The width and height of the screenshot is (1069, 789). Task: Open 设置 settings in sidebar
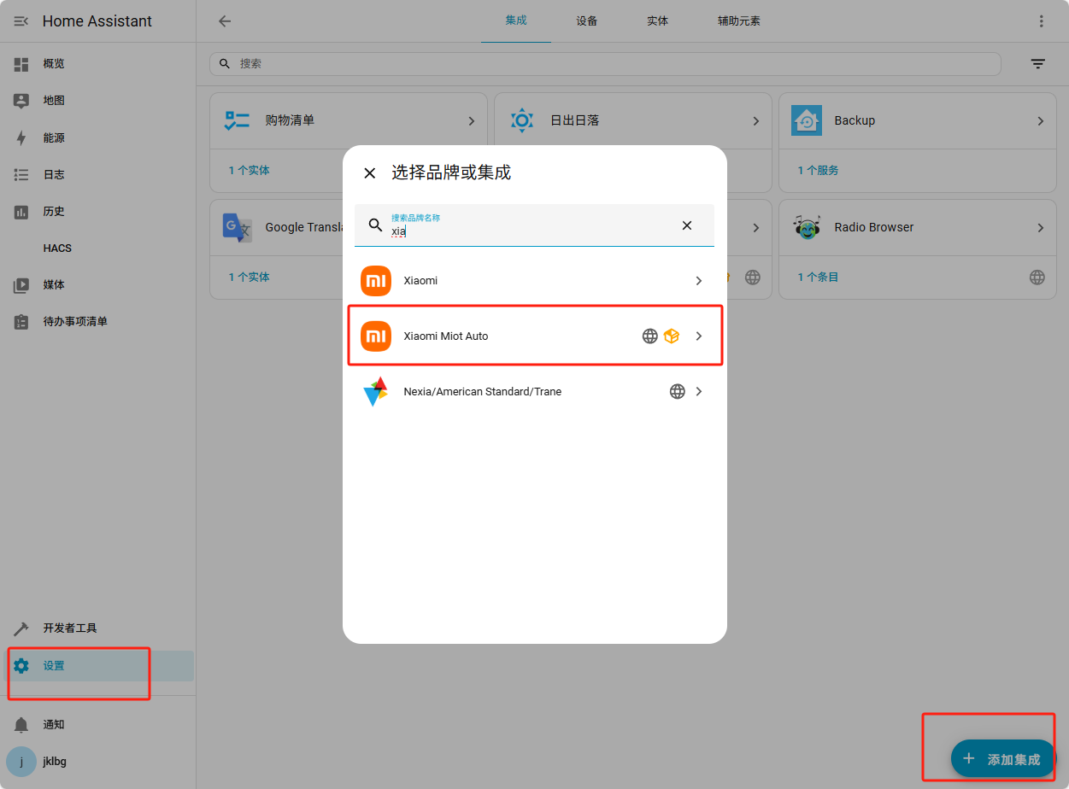click(x=98, y=666)
